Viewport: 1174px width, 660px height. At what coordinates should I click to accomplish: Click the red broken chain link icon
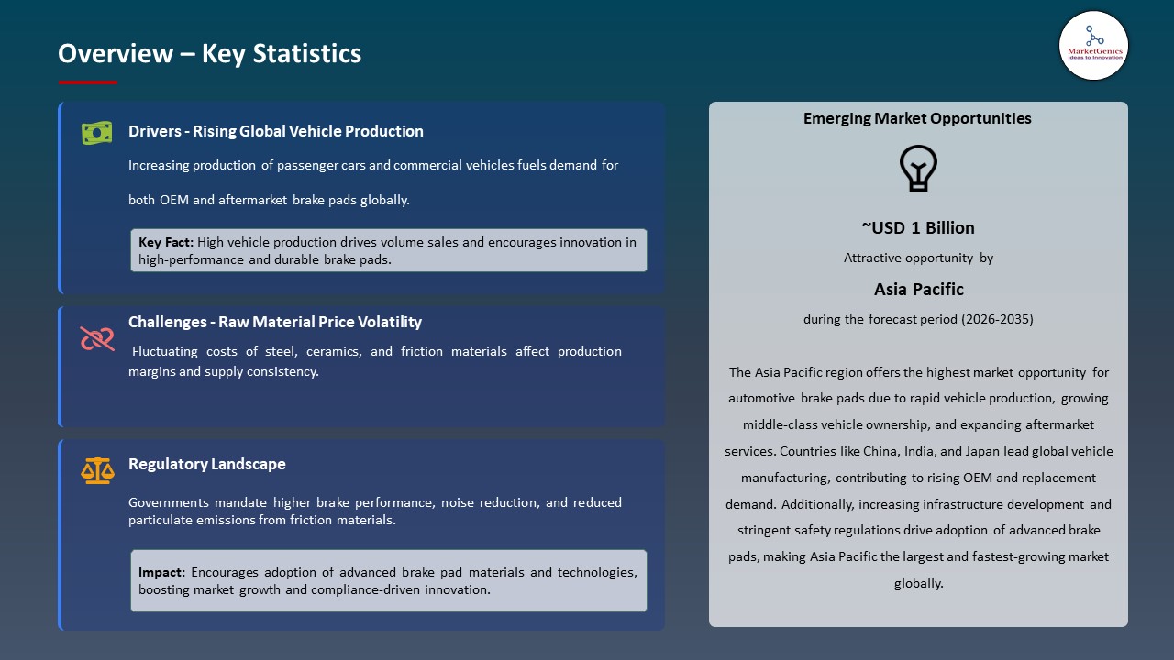pos(96,339)
